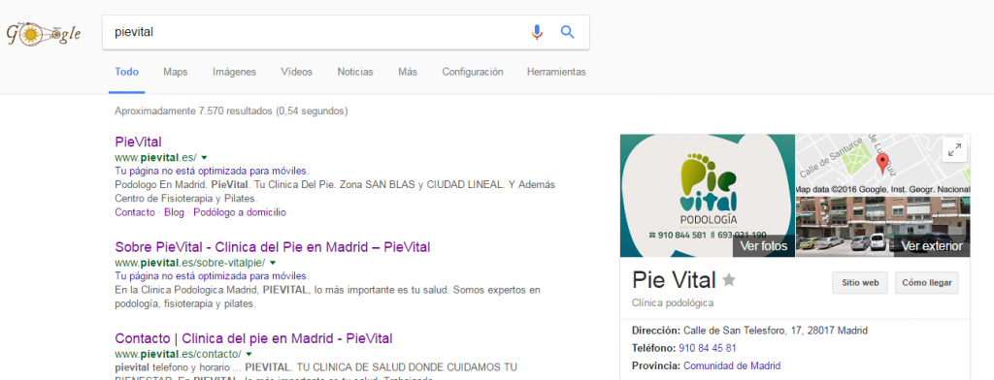The width and height of the screenshot is (994, 380).
Task: Open Contacto | Clinica del pie result
Action: point(253,338)
